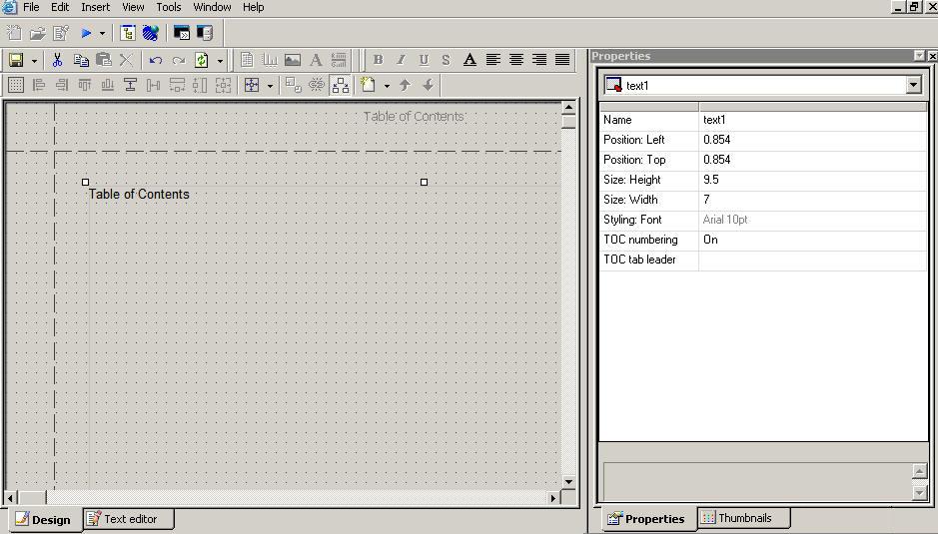The height and width of the screenshot is (534, 938).
Task: Open the Insert menu
Action: point(95,7)
